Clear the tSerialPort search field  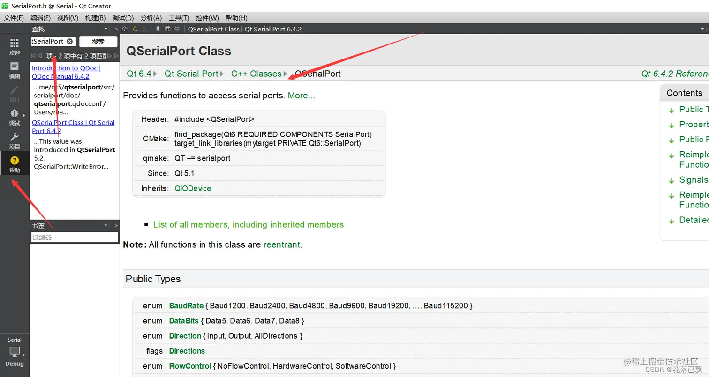point(69,41)
